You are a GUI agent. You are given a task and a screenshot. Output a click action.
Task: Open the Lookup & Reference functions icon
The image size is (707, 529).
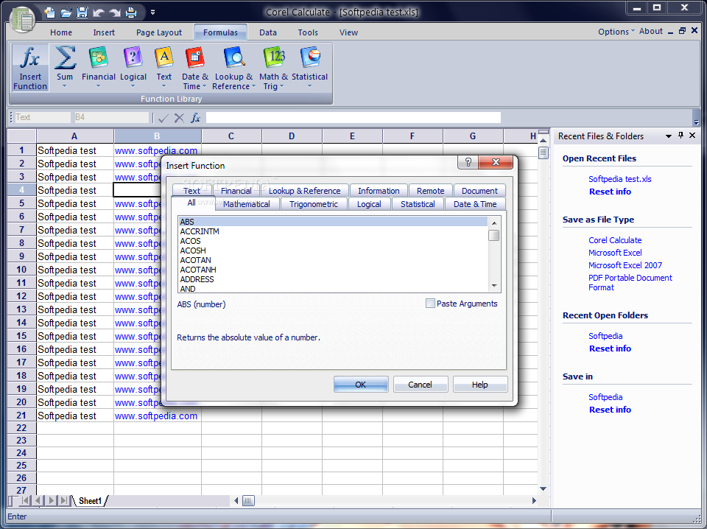233,58
